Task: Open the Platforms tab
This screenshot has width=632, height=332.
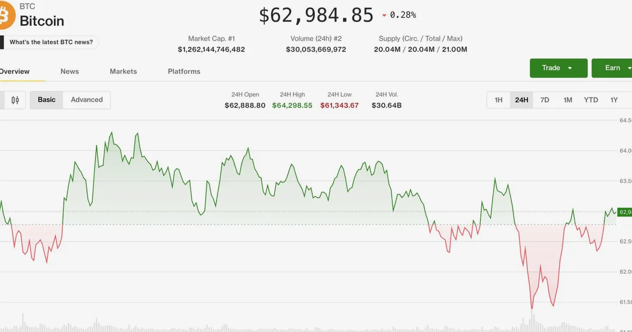Action: 184,71
